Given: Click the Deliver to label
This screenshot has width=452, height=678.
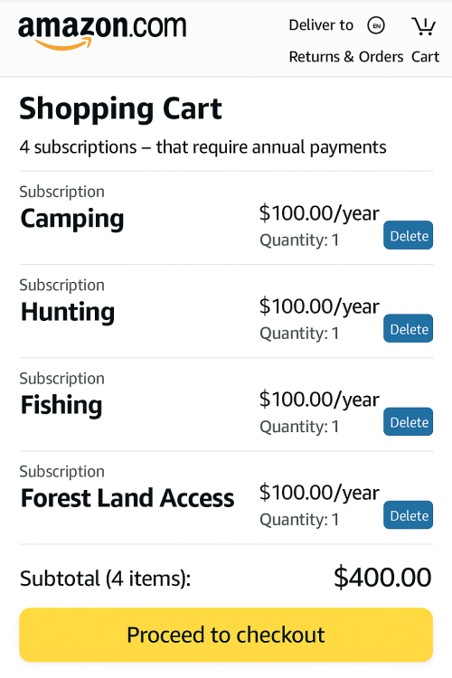Looking at the screenshot, I should point(321,25).
